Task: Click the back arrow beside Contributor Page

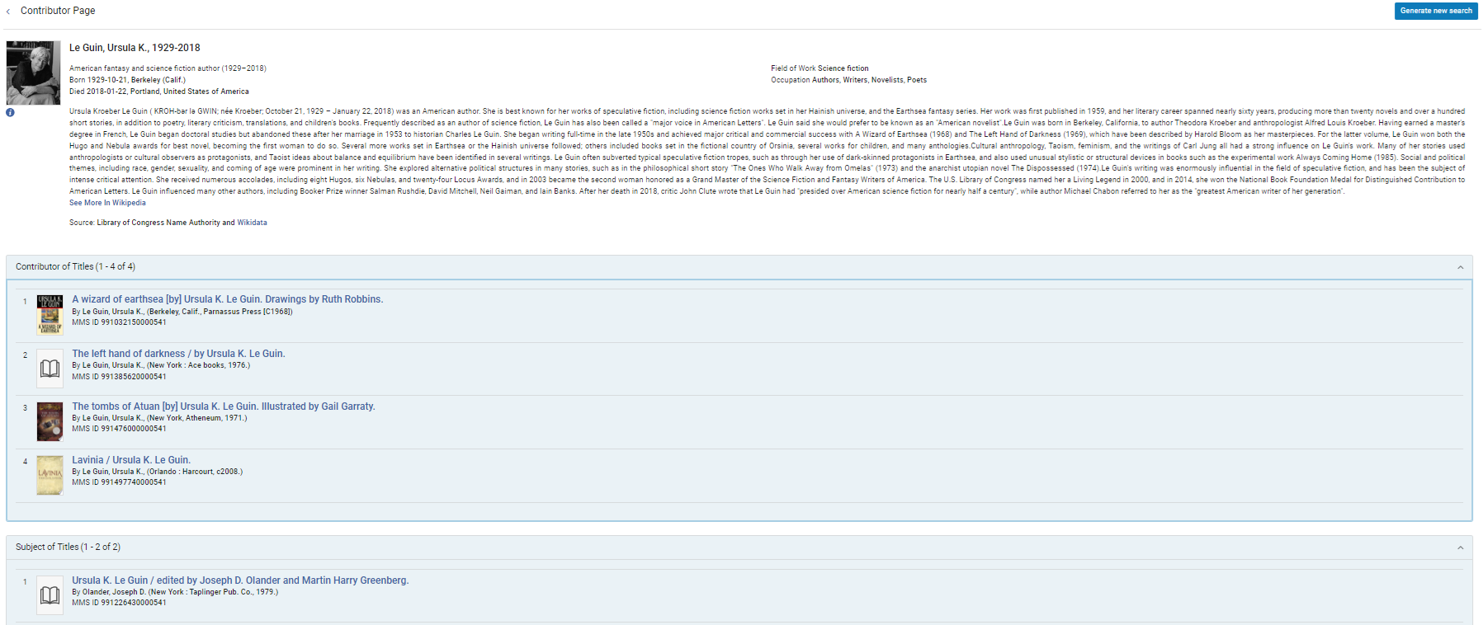Action: (8, 12)
